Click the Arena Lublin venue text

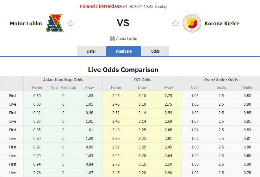[x=127, y=39]
